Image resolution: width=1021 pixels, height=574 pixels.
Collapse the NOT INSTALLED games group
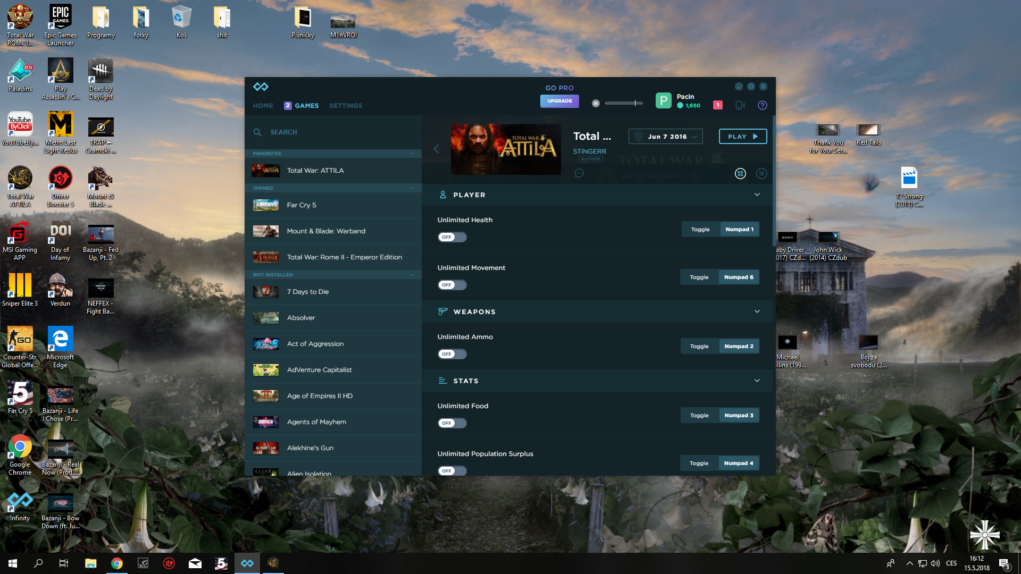point(411,275)
